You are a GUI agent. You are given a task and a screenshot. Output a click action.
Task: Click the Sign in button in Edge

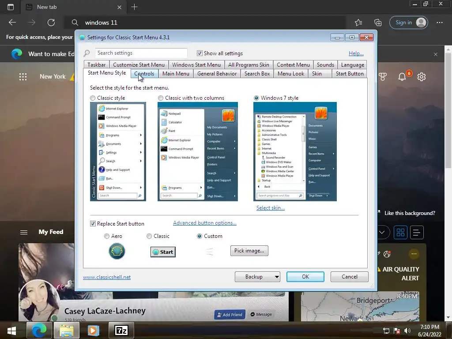[x=409, y=23]
